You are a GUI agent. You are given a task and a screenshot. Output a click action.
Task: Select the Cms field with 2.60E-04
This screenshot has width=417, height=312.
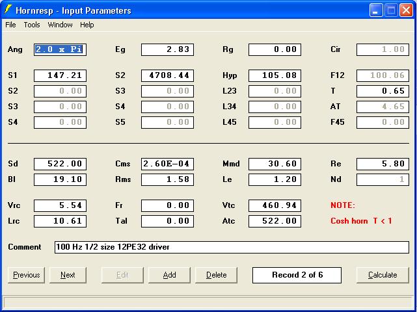click(168, 164)
